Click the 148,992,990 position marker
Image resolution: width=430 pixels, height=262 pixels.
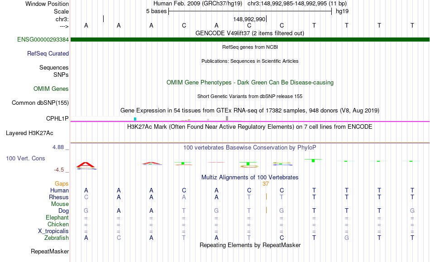click(x=249, y=19)
